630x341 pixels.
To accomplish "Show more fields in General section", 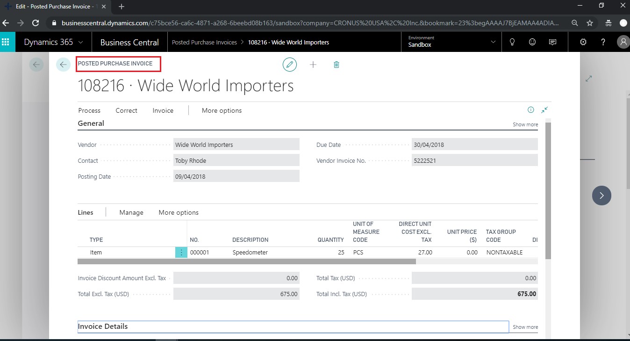I will point(525,124).
